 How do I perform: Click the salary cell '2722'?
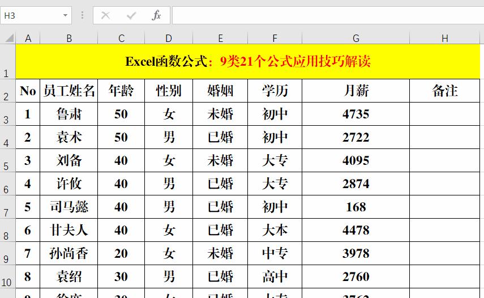(x=356, y=137)
